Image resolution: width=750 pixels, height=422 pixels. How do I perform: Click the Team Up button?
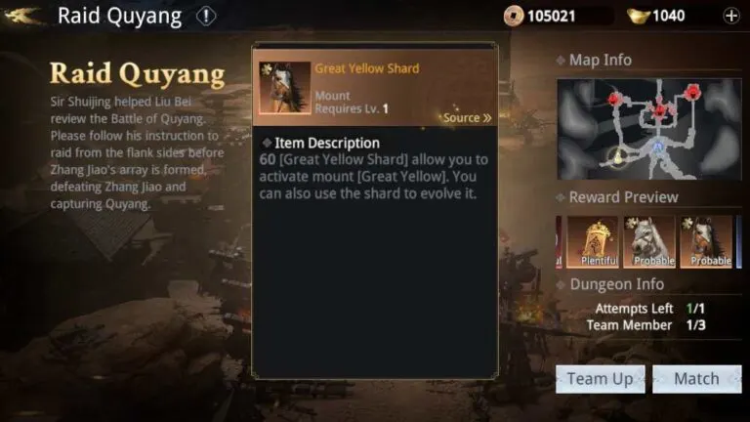(x=601, y=379)
